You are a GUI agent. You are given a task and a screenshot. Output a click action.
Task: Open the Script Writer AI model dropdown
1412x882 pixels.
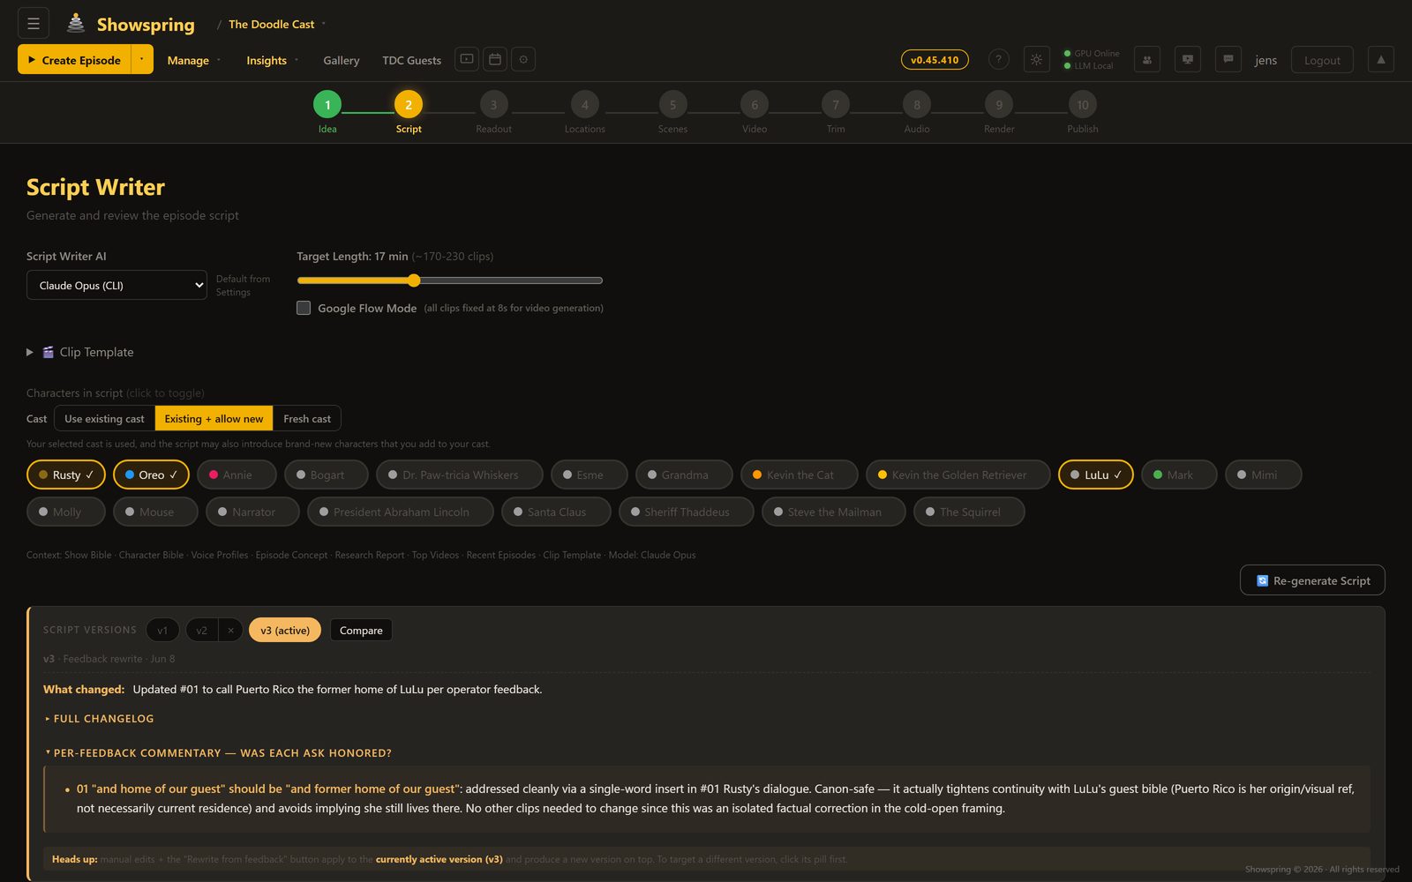pyautogui.click(x=116, y=285)
